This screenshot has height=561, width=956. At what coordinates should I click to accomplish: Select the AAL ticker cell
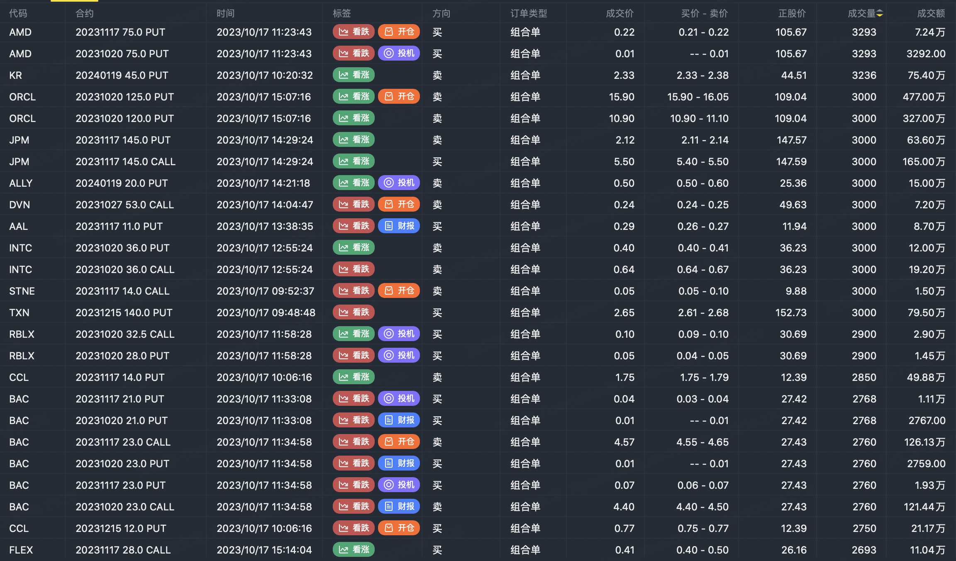(x=19, y=226)
